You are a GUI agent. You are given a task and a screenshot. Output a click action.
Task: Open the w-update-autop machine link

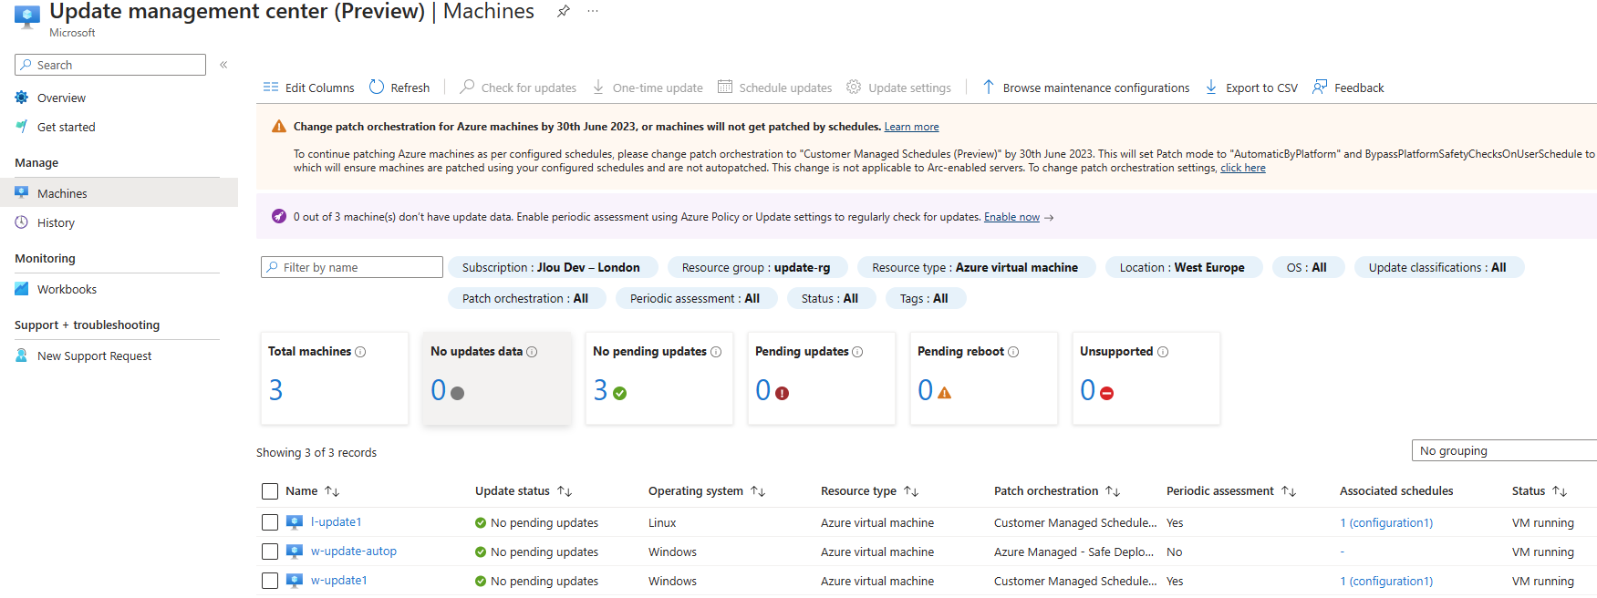click(353, 552)
